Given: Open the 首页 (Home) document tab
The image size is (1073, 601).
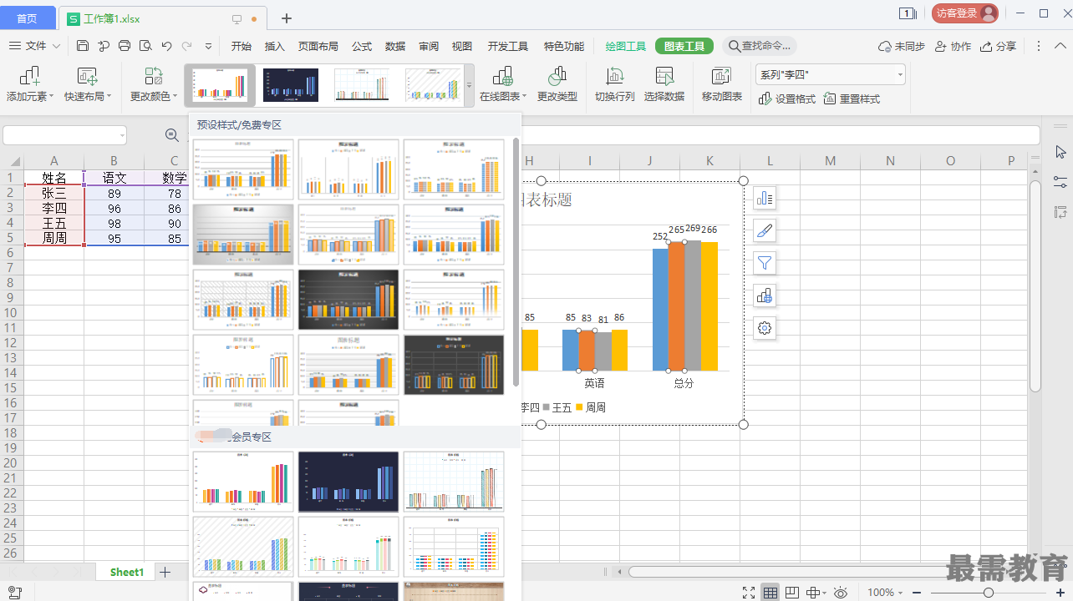Looking at the screenshot, I should [28, 18].
